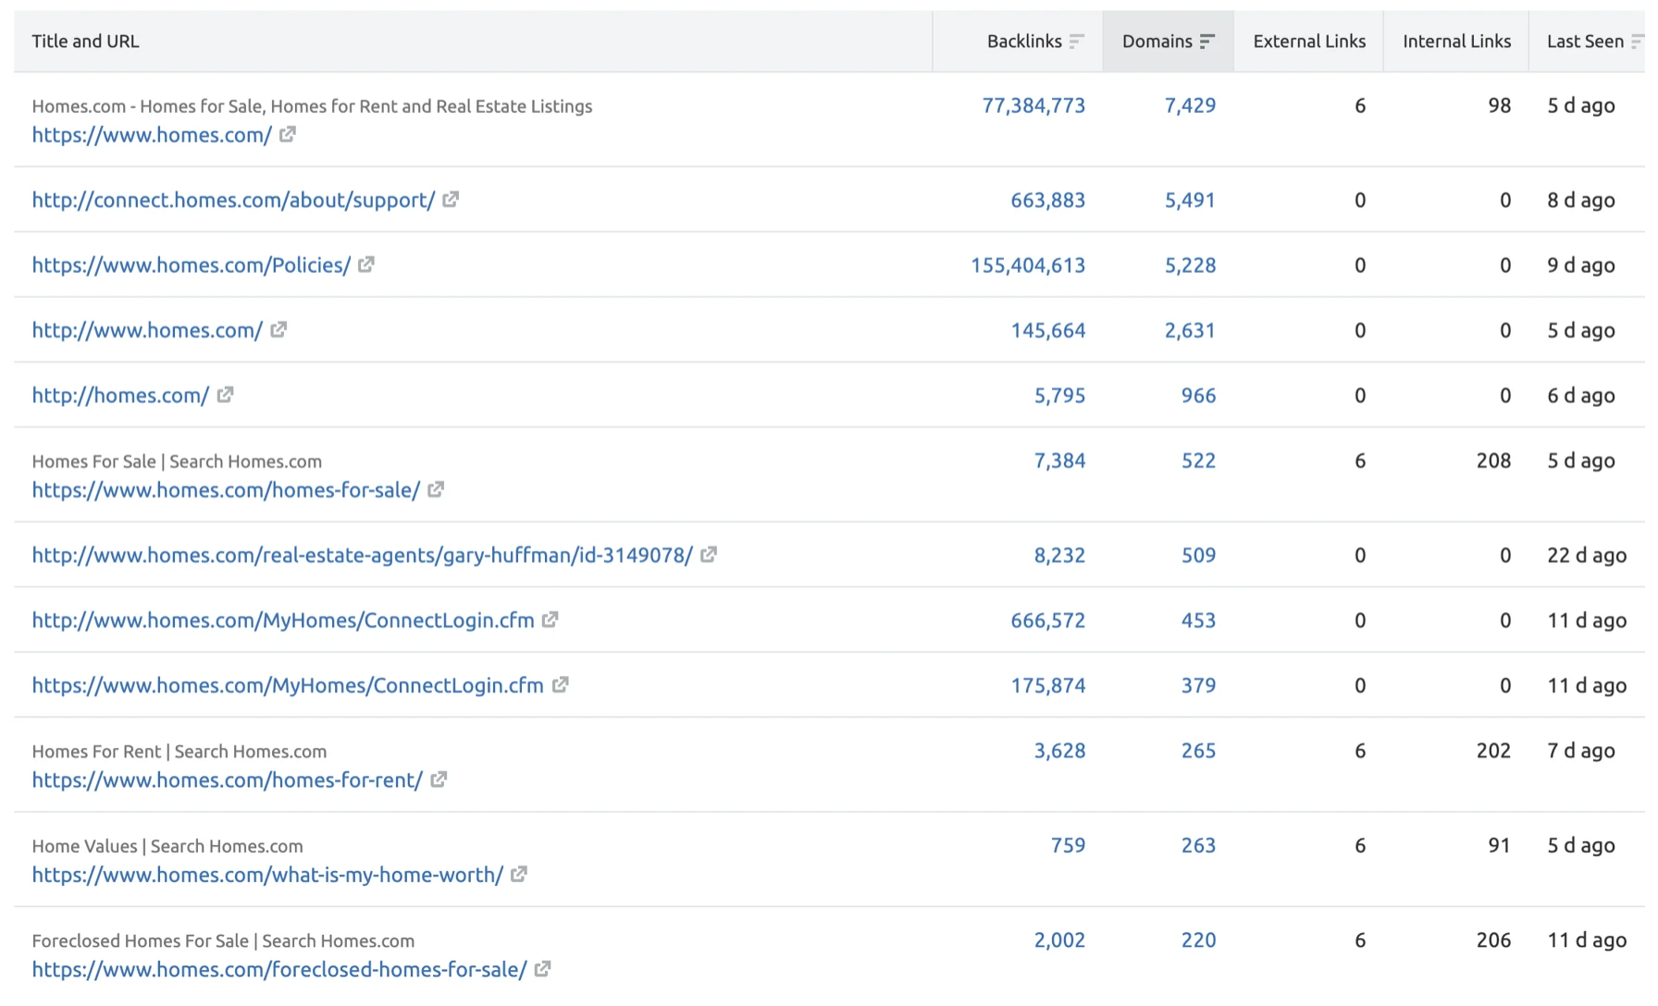The width and height of the screenshot is (1658, 1006).
Task: Open external icon beside http://homes.com/
Action: pos(225,395)
